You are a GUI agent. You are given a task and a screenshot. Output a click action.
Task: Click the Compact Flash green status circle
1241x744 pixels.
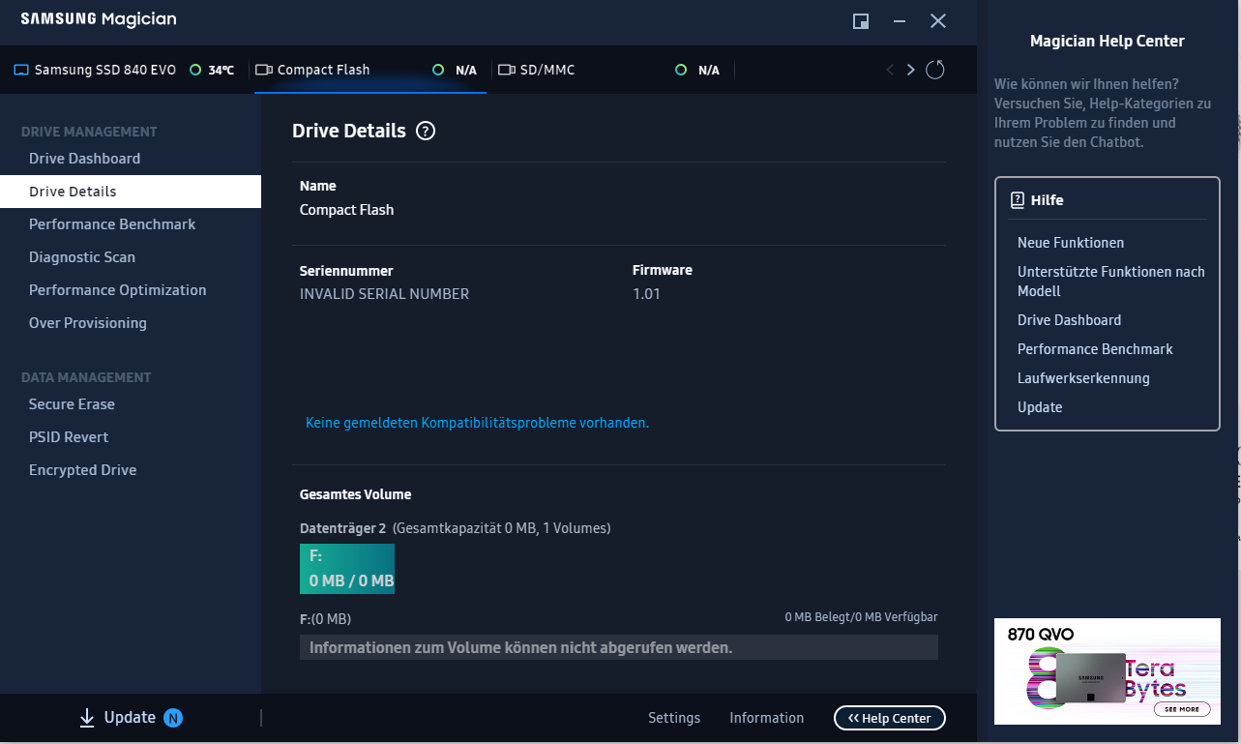(438, 70)
